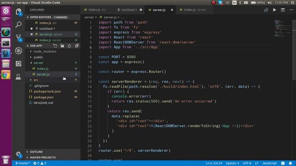Click the feedback smiley in status bar
The image size is (296, 166).
point(283,163)
